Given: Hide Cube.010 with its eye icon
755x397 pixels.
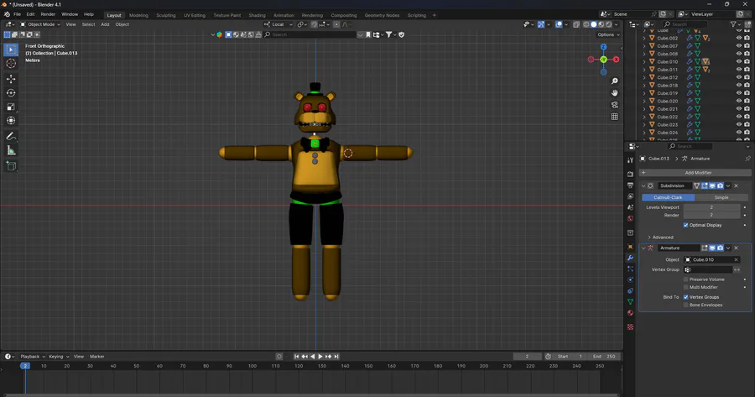Looking at the screenshot, I should click(739, 61).
